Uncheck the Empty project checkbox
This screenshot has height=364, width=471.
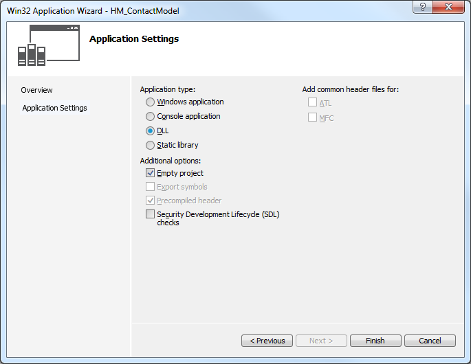pos(150,173)
